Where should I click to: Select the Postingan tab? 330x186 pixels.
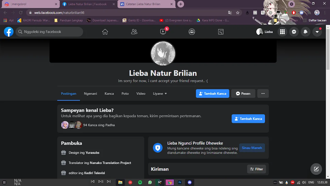coord(69,94)
